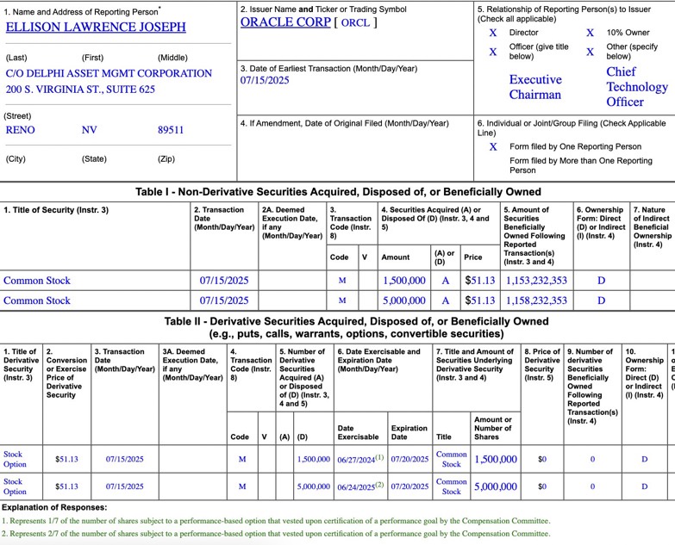Click the ORCL ticker symbol link
The image size is (675, 545).
[355, 22]
